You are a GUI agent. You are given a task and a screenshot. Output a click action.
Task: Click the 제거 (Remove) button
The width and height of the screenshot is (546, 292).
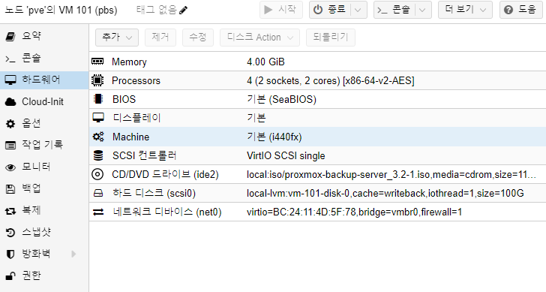click(160, 38)
